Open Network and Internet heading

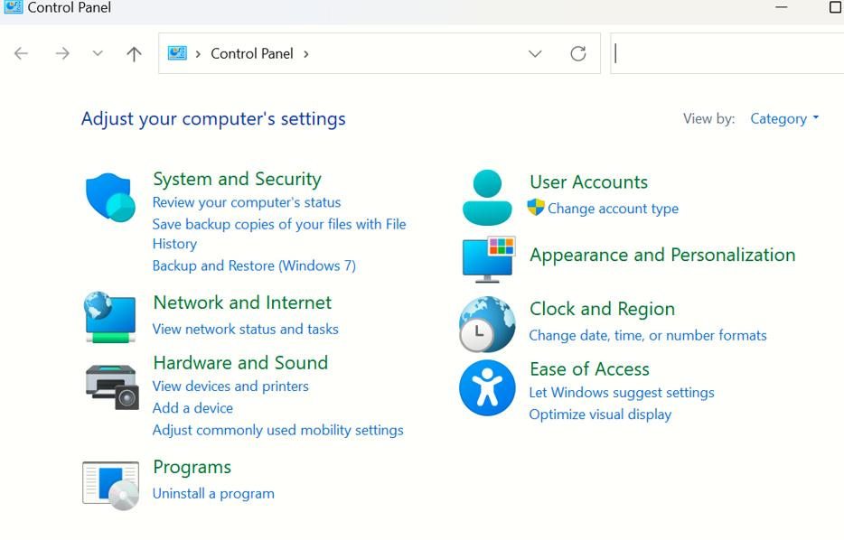pyautogui.click(x=242, y=303)
